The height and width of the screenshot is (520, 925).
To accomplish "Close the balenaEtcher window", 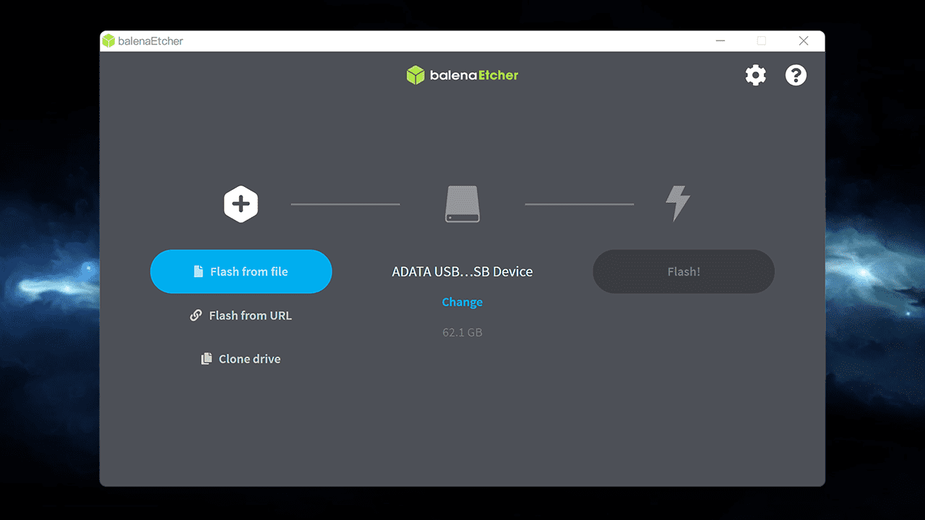I will [803, 41].
